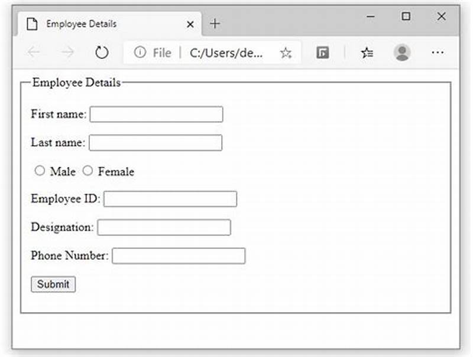Open a new browser tab
Image resolution: width=473 pixels, height=357 pixels.
pos(215,24)
